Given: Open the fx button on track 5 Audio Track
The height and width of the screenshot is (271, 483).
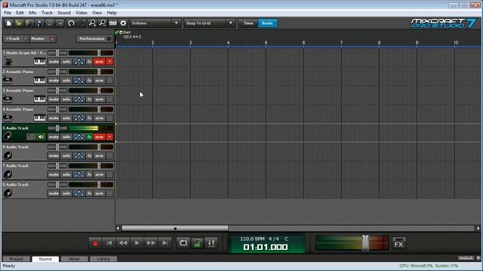Looking at the screenshot, I should (x=89, y=137).
